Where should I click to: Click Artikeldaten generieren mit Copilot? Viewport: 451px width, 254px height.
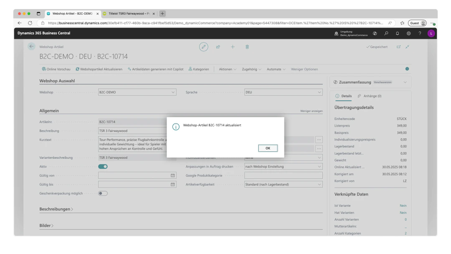click(155, 69)
